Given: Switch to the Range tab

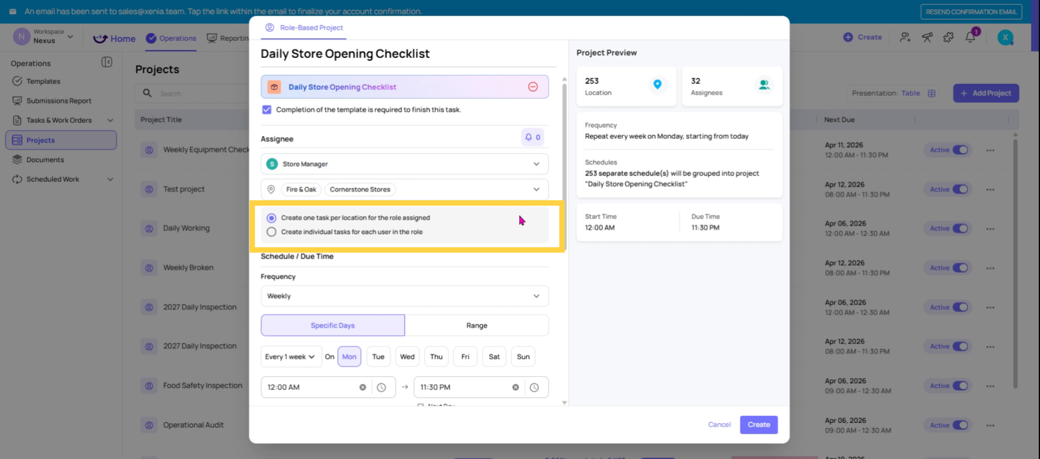Looking at the screenshot, I should click(477, 325).
